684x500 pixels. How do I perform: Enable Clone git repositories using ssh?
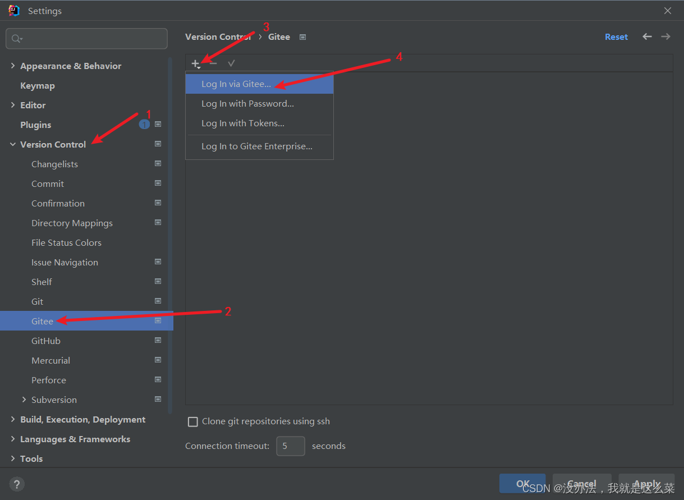pos(193,421)
